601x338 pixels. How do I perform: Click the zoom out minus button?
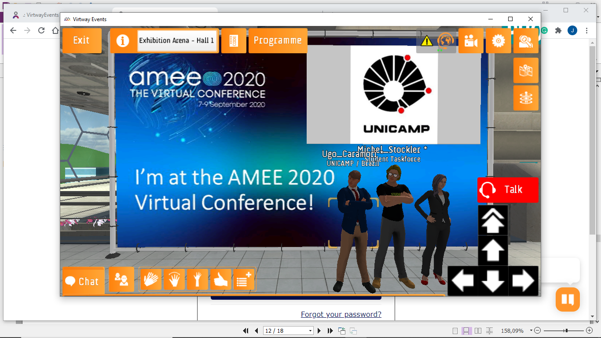pyautogui.click(x=537, y=331)
